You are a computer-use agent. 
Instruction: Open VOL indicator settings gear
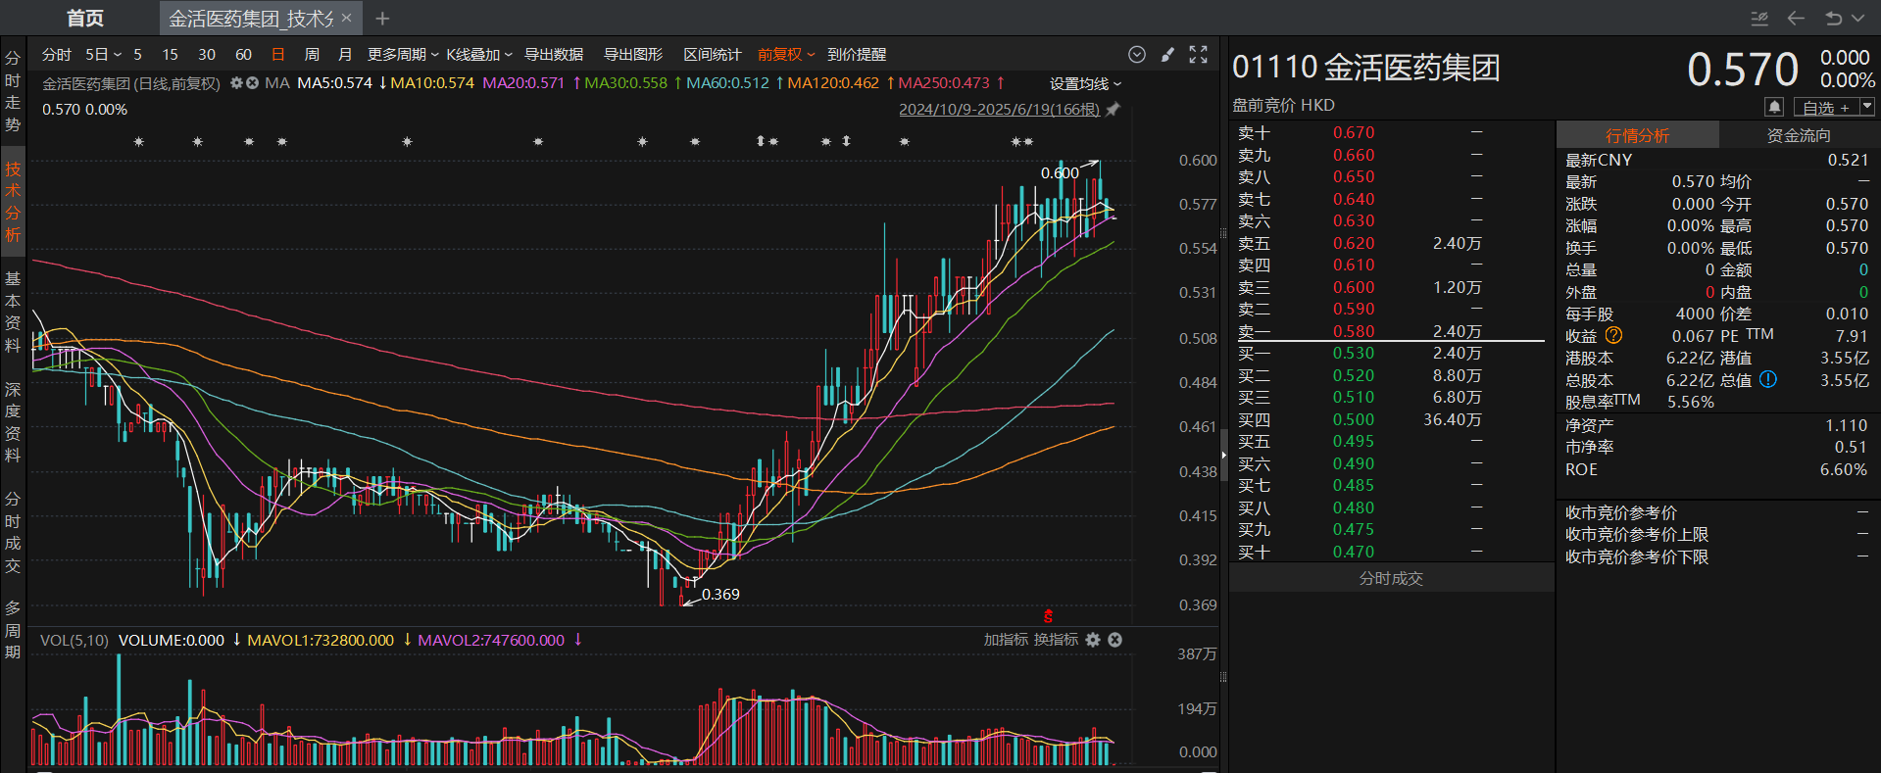1093,640
